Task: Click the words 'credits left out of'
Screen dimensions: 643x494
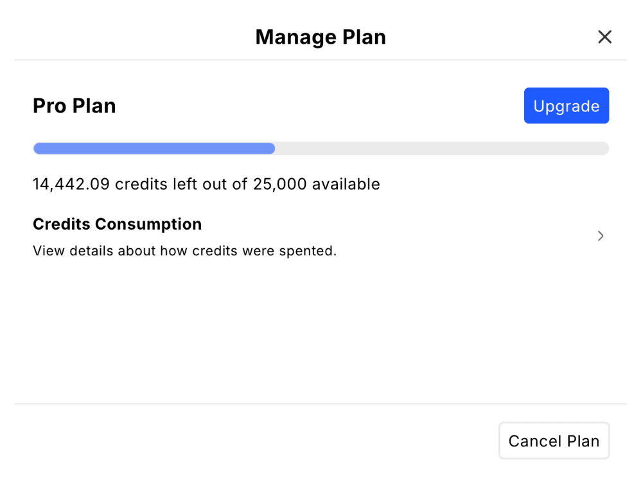Action: (181, 184)
